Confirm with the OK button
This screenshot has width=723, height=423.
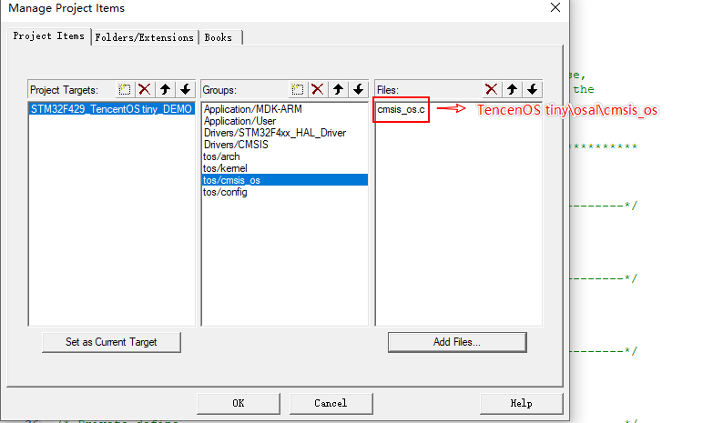pos(239,403)
